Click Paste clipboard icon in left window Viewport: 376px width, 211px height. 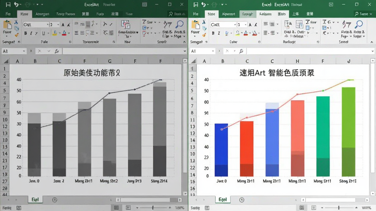coord(7,25)
